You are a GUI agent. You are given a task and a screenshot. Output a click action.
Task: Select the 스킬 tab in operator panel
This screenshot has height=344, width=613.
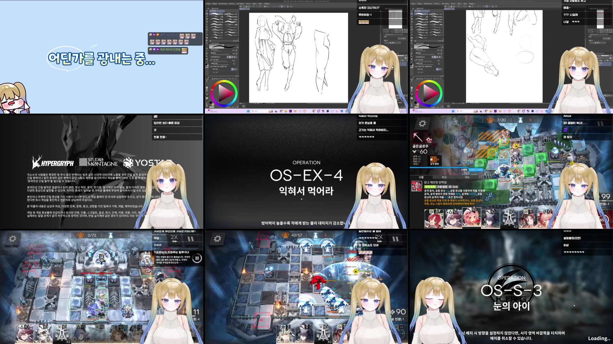421,177
